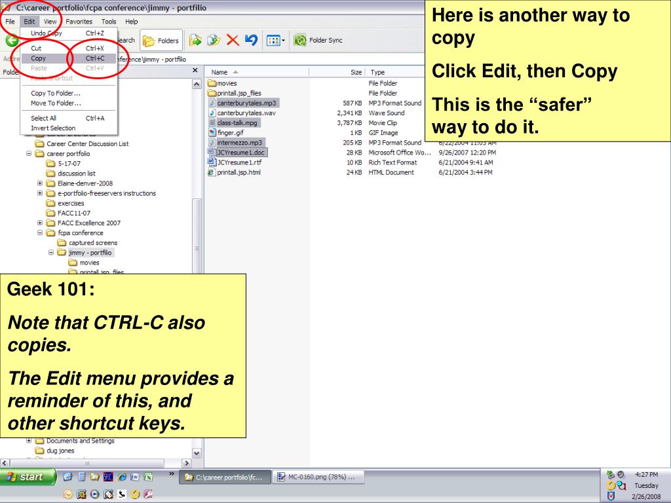Select Move To Folder… menu entry
The width and height of the screenshot is (671, 503).
coord(68,103)
